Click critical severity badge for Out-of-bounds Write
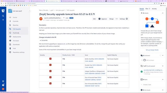The height and width of the screenshot is (93, 167). coord(50,83)
